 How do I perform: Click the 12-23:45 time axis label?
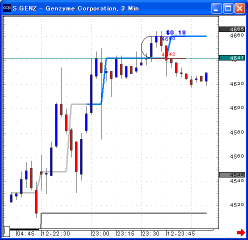181,233
